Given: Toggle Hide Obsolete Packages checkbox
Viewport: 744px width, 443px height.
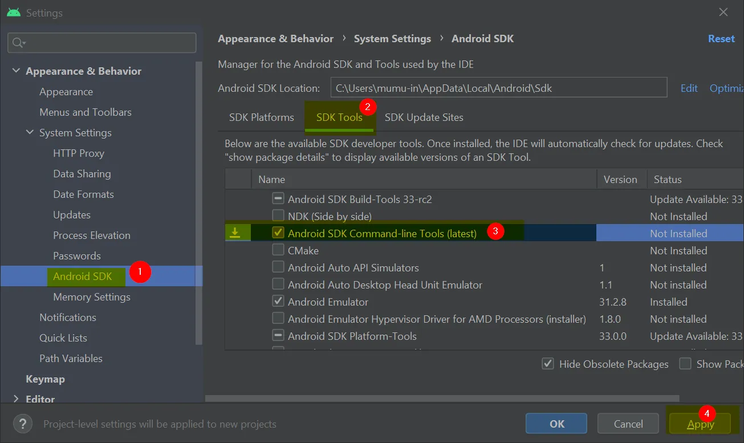Looking at the screenshot, I should (x=548, y=364).
